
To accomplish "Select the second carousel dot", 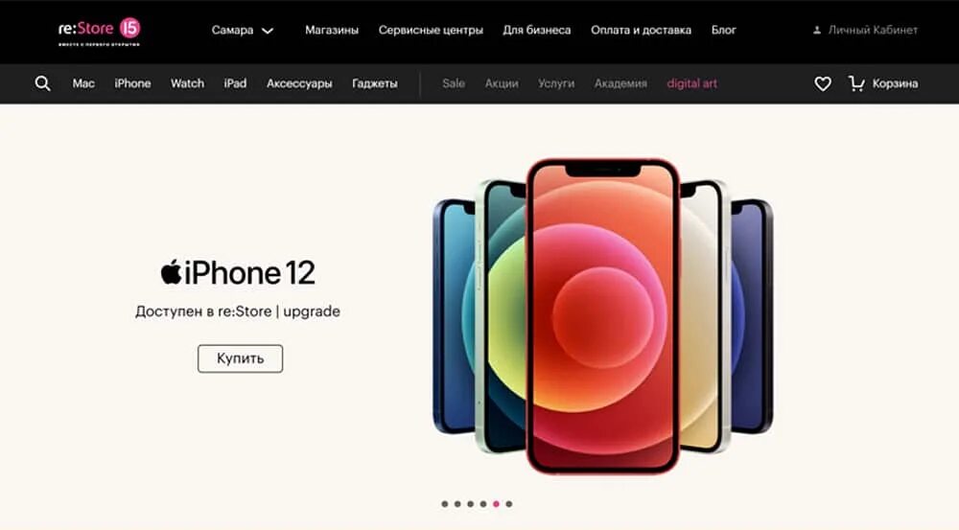I will point(457,504).
